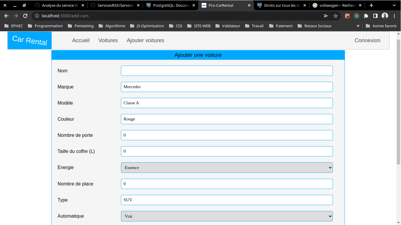The height and width of the screenshot is (225, 401).
Task: Open the Voitures page
Action: (x=108, y=40)
